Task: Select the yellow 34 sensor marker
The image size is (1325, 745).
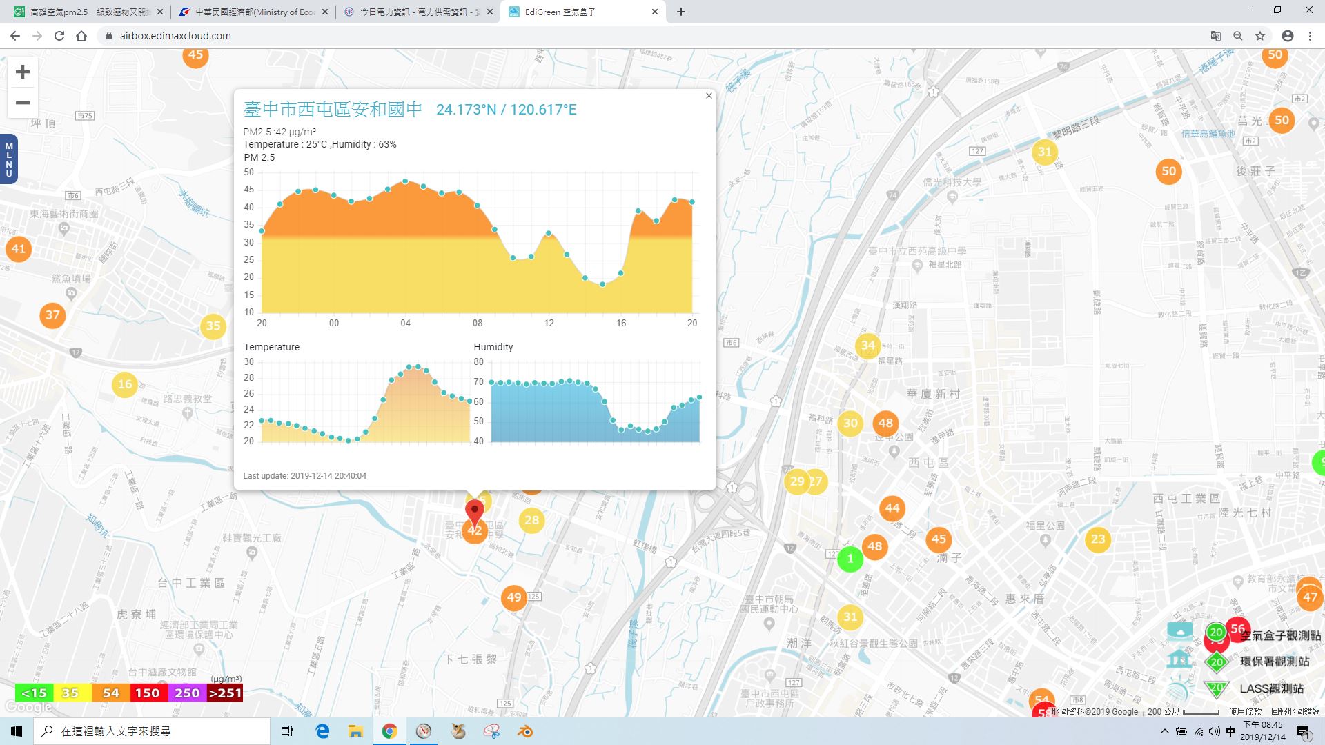Action: coord(868,346)
